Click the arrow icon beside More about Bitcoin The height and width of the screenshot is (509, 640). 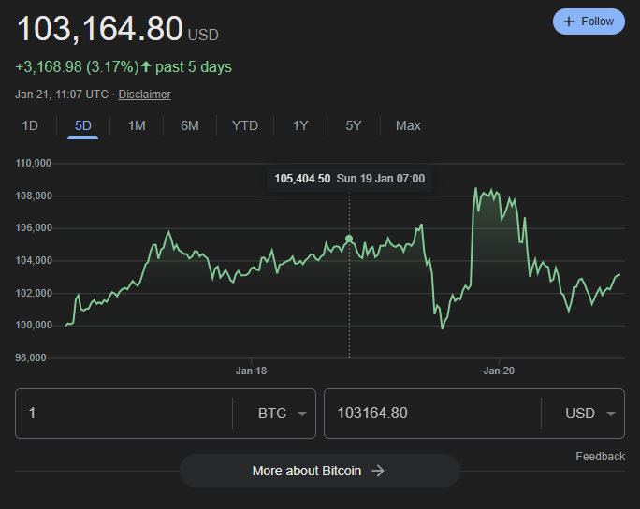click(378, 471)
